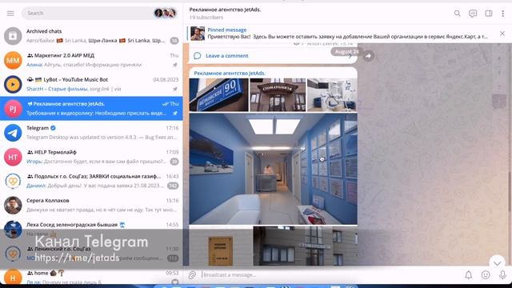Screen dimensions: 512x288
Task: Click the MM orange avatar
Action: [x=13, y=60]
